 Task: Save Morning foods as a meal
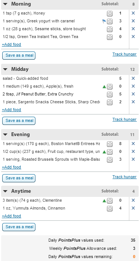tap(19, 56)
